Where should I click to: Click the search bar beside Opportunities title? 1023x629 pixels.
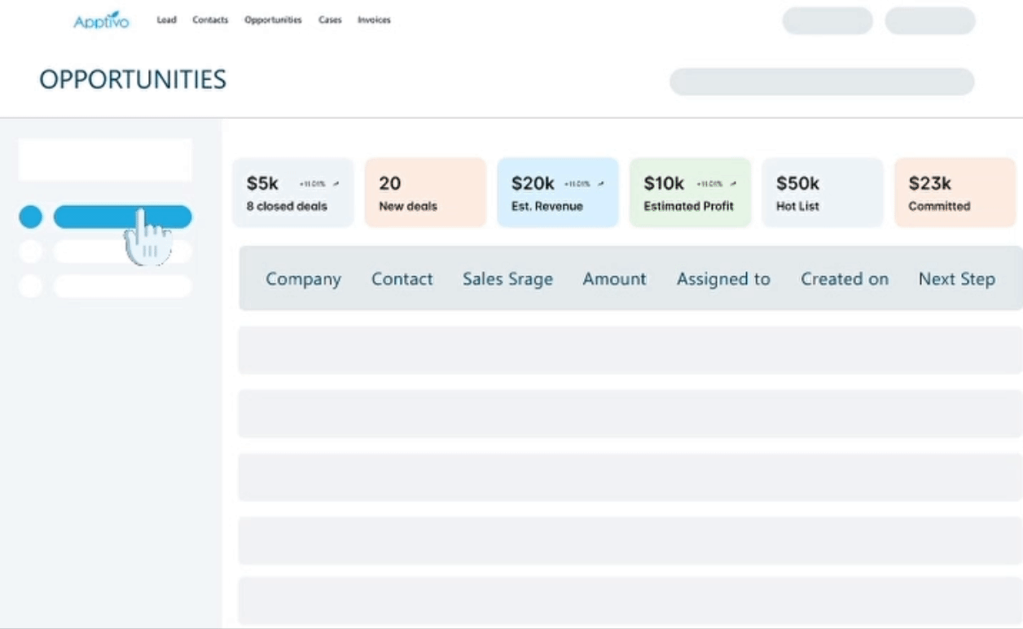[821, 82]
